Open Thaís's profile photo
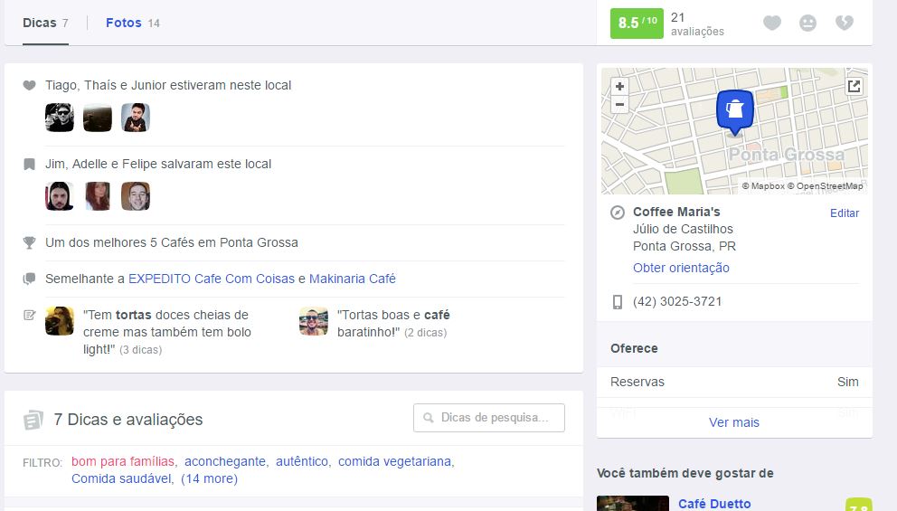The image size is (897, 511). 98,118
